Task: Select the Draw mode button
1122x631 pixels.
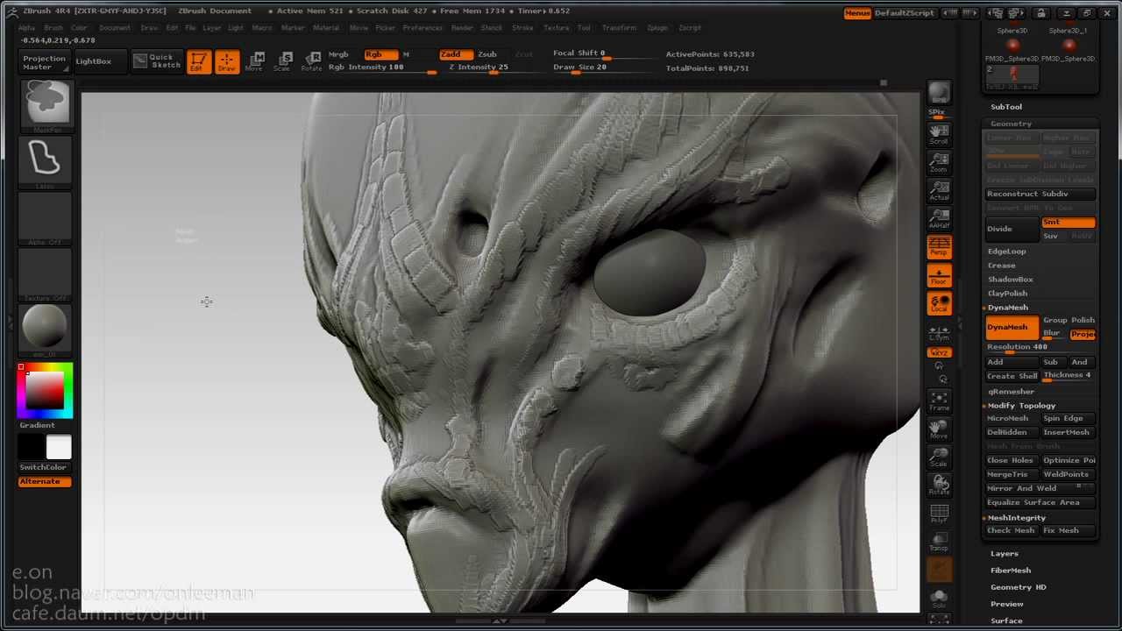Action: [227, 61]
